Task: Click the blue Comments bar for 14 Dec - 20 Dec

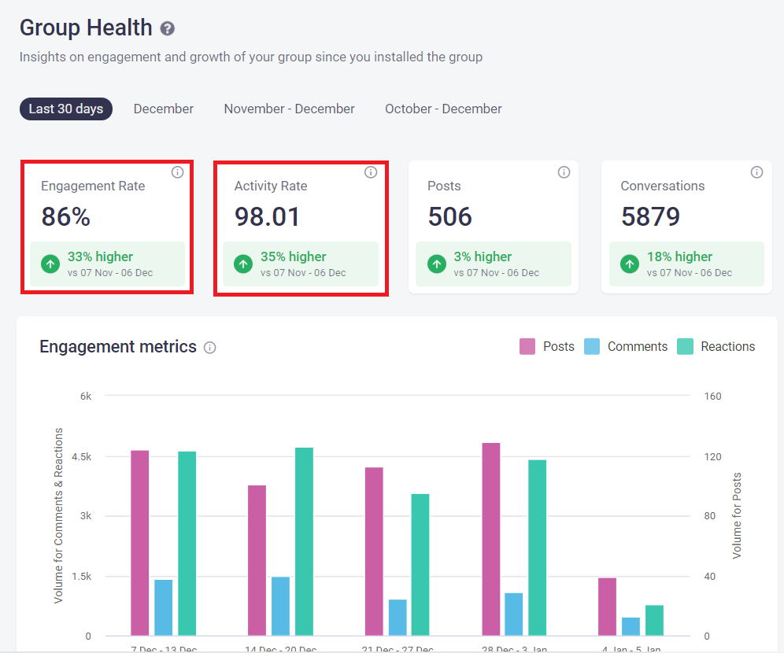Action: coord(280,607)
